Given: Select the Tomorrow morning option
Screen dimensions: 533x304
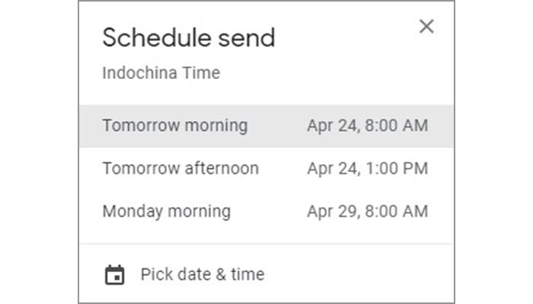Looking at the screenshot, I should 175,125.
